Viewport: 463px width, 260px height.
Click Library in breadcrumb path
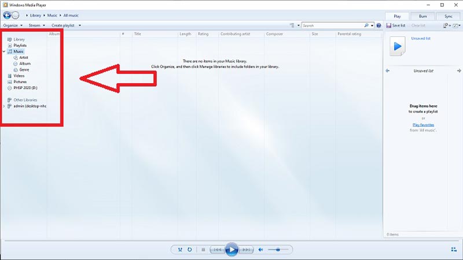click(35, 16)
